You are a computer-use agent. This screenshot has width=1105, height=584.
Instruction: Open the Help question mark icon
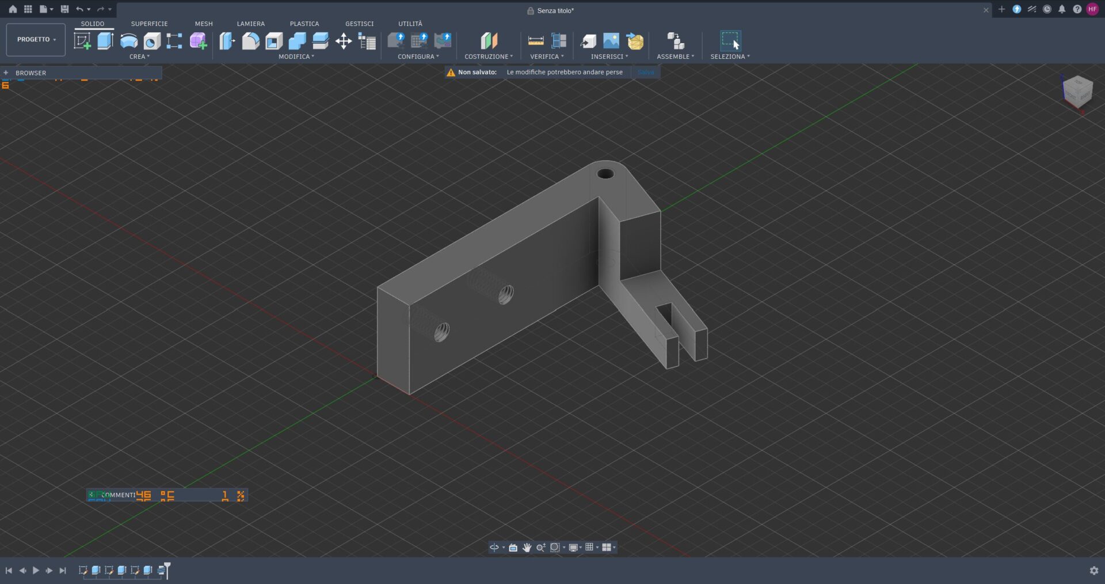point(1077,9)
